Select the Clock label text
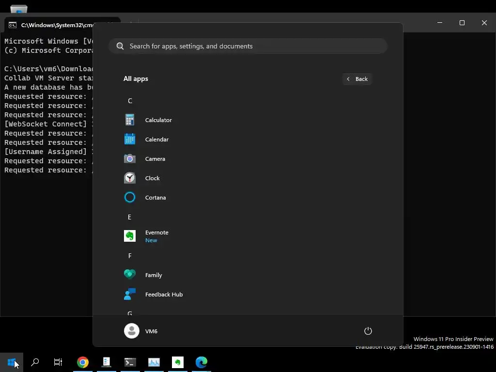The height and width of the screenshot is (372, 496). point(153,178)
